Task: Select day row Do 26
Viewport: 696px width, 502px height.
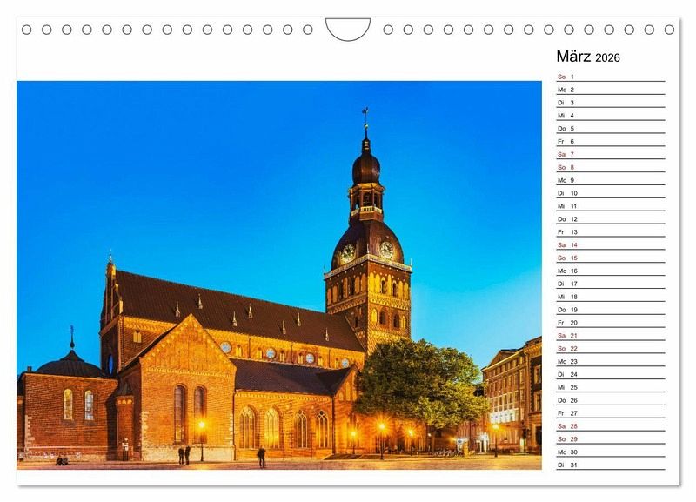Action: point(611,400)
